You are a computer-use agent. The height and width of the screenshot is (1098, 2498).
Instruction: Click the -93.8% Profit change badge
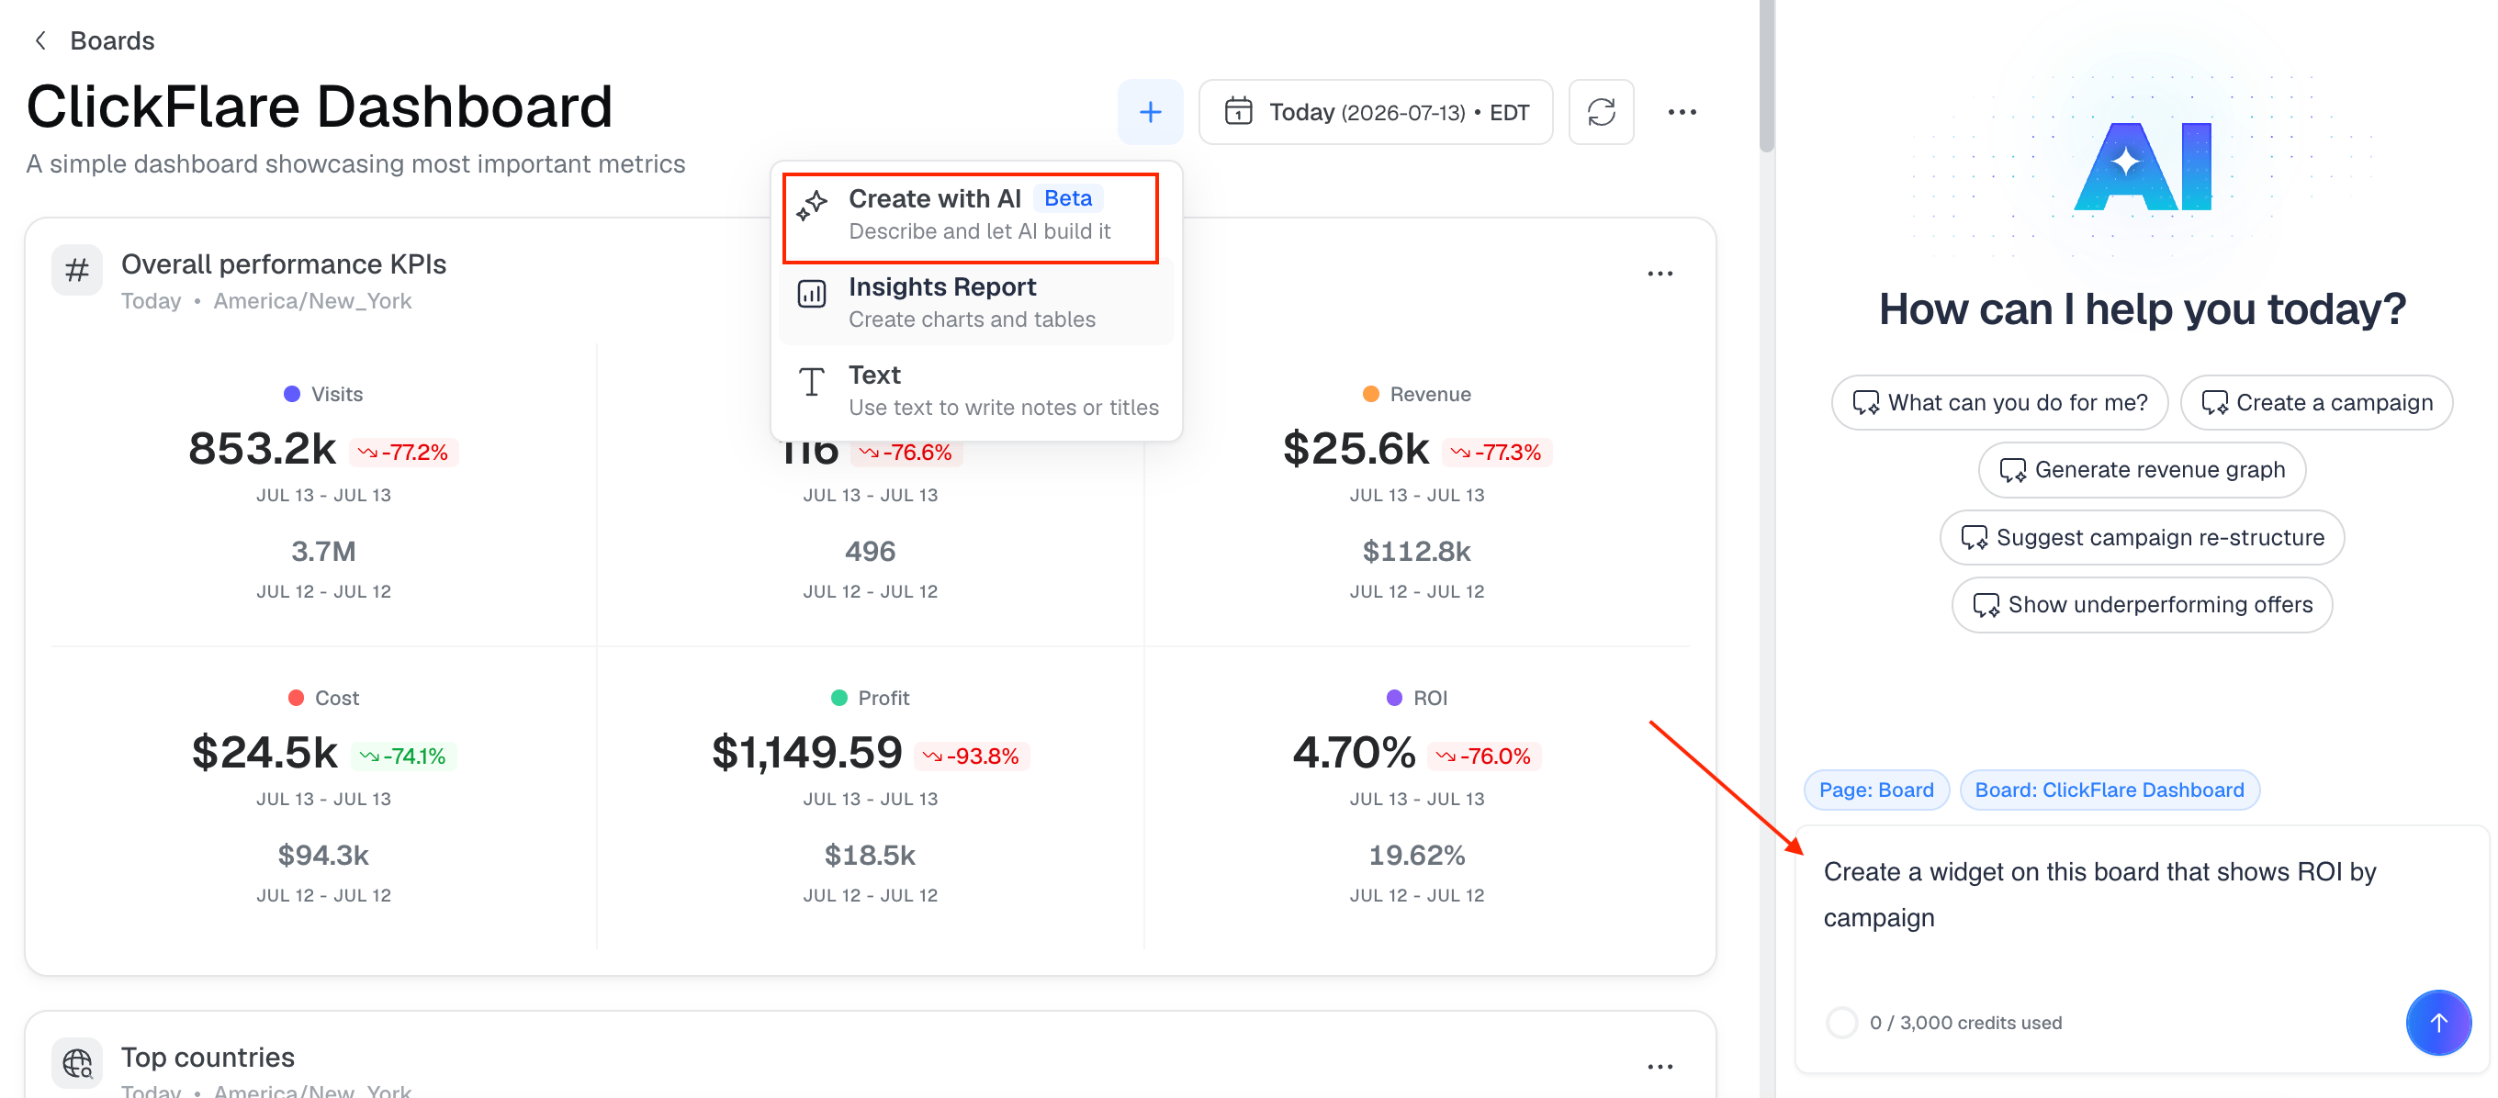click(972, 756)
